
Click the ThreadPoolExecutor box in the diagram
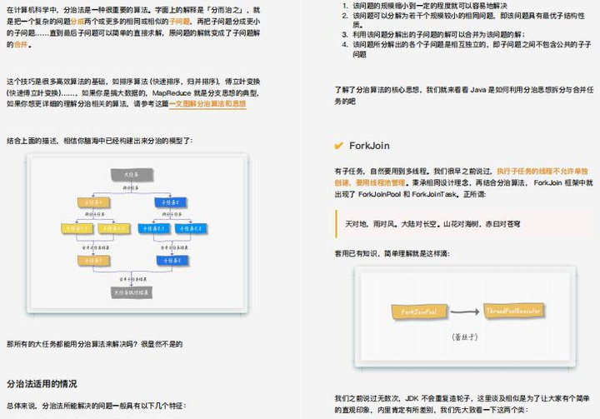(513, 311)
